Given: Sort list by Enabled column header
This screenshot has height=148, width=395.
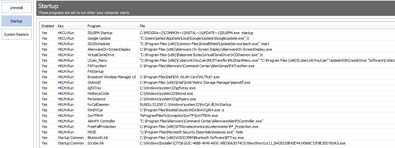Looking at the screenshot, I should click(48, 26).
